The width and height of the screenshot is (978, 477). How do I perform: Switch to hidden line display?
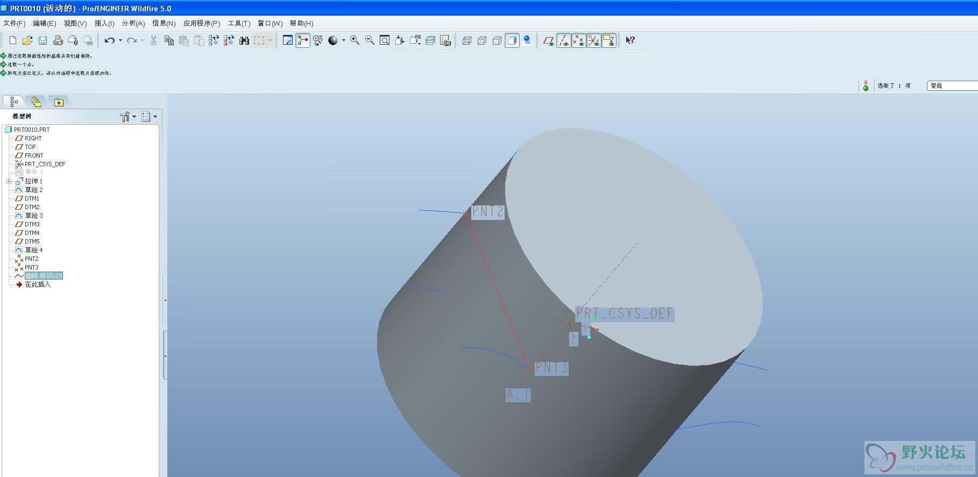(482, 40)
